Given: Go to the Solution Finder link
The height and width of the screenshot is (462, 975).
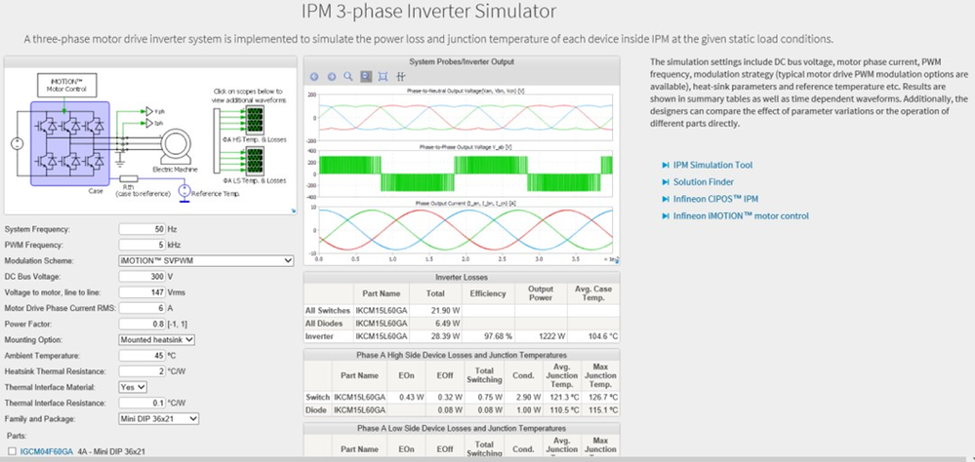Looking at the screenshot, I should (x=705, y=182).
